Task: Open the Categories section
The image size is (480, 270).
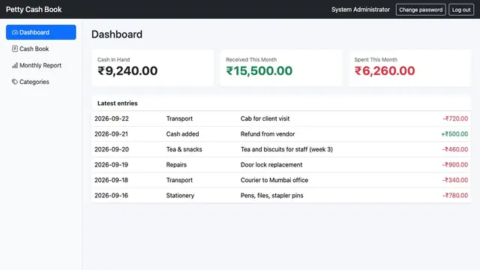Action: (x=41, y=82)
